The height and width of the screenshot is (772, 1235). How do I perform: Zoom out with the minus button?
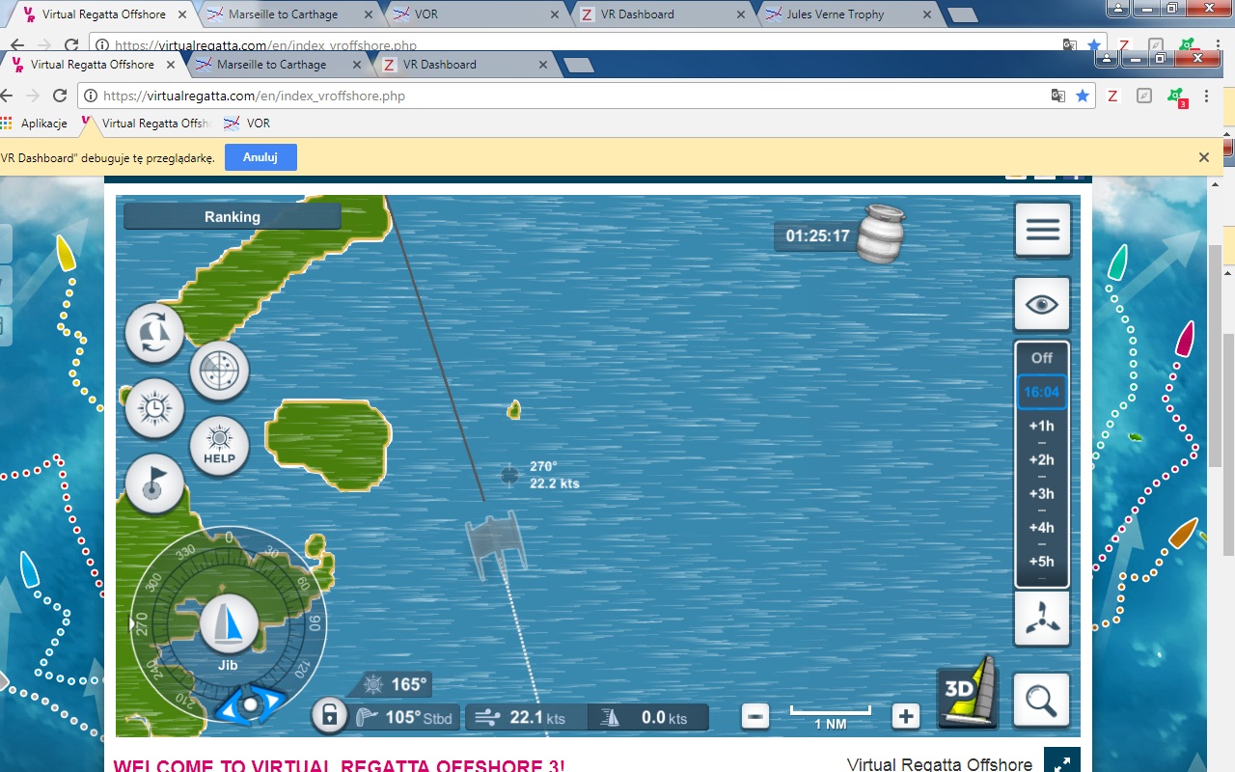[755, 716]
